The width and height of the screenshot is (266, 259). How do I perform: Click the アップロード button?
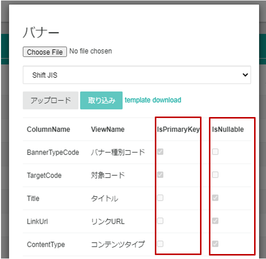pyautogui.click(x=51, y=100)
